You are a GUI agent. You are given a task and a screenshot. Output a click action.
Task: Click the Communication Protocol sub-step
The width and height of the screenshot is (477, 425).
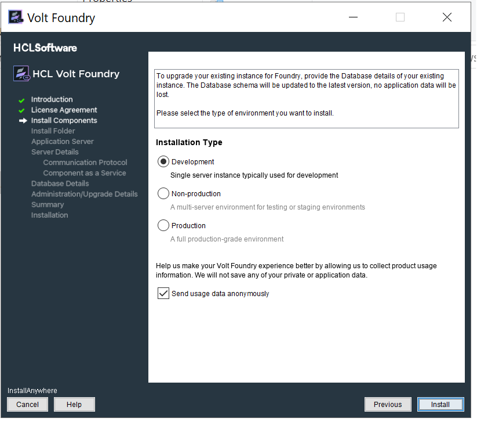[85, 163]
